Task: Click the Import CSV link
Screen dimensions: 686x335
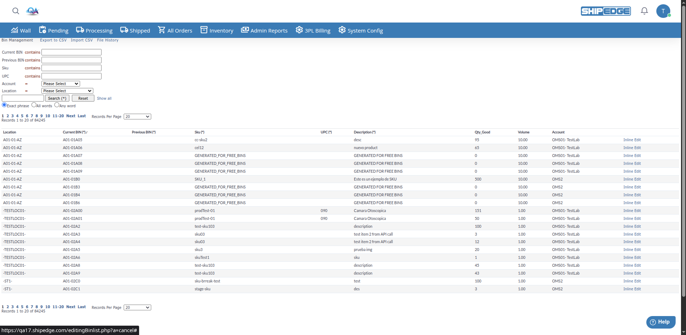Action: point(82,40)
